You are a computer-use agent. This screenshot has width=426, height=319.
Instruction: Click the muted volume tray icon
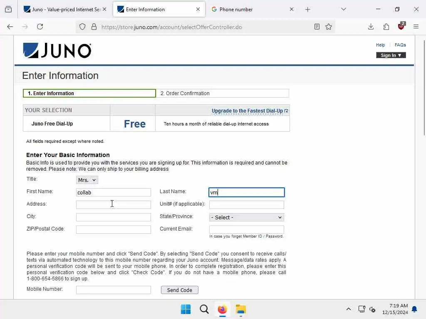[372, 309]
